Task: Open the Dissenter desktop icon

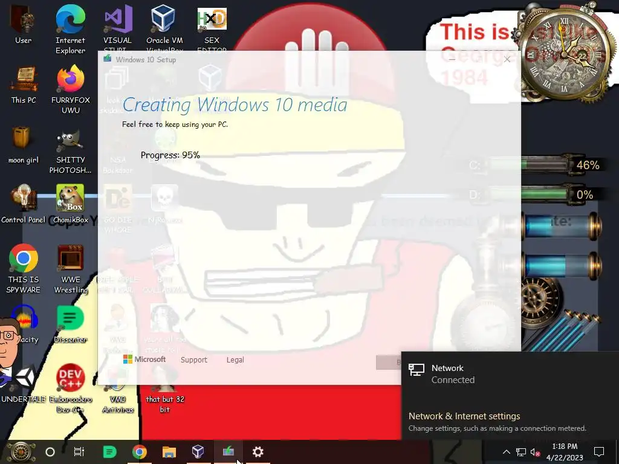Action: click(70, 324)
